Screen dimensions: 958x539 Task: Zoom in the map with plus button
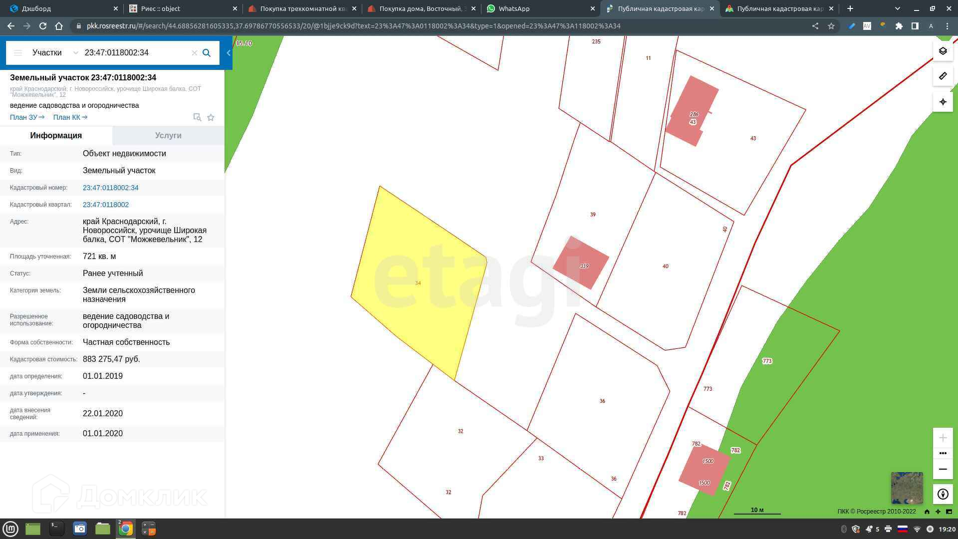[943, 438]
